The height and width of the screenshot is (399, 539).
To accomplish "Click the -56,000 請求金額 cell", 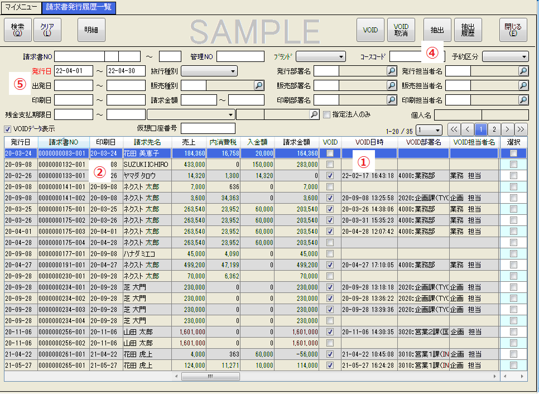I will (x=297, y=354).
